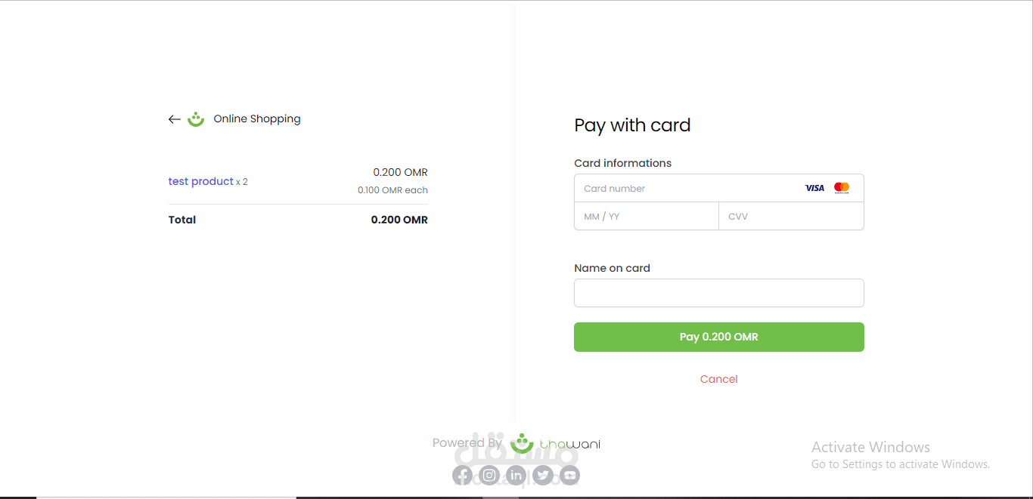Image resolution: width=1033 pixels, height=499 pixels.
Task: Click the Total amount 0.200 OMR
Action: [x=399, y=220]
